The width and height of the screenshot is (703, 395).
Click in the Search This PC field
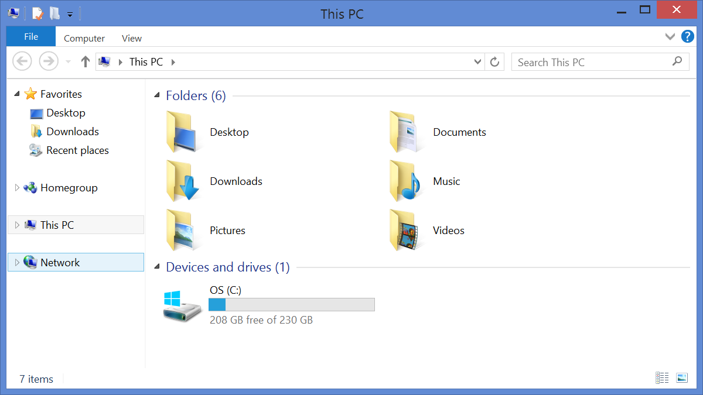coord(599,62)
